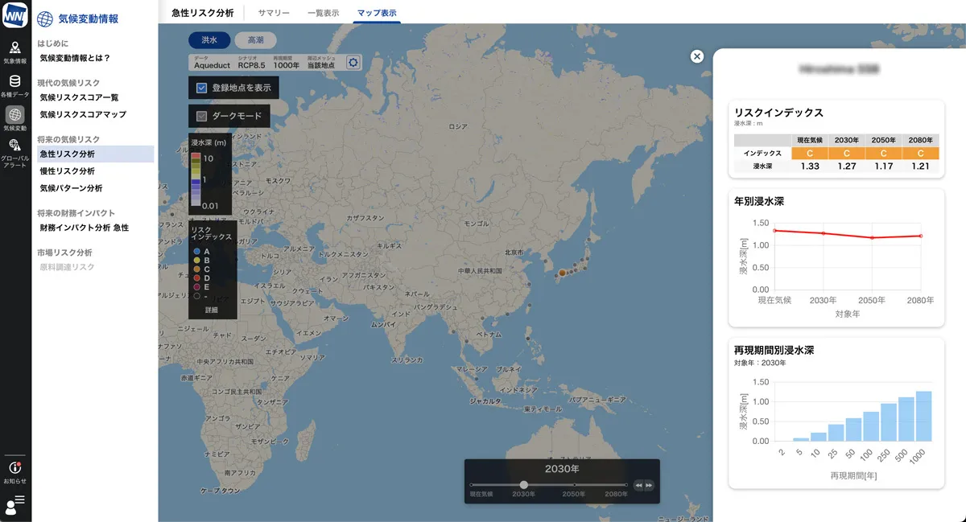The image size is (966, 522).
Task: Expand the risk index legend 詳細
Action: (x=212, y=310)
